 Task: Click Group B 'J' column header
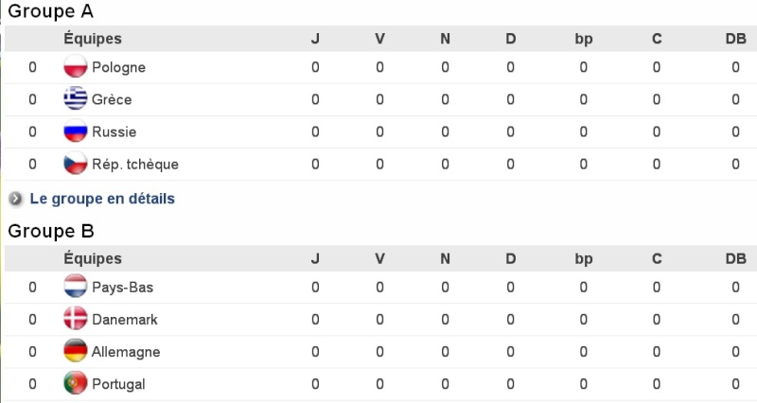(x=315, y=258)
